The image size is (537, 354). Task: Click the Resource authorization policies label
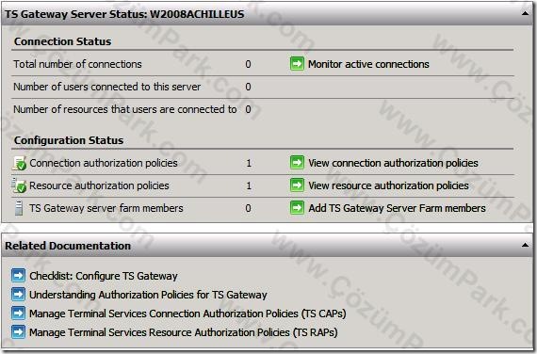coord(99,185)
